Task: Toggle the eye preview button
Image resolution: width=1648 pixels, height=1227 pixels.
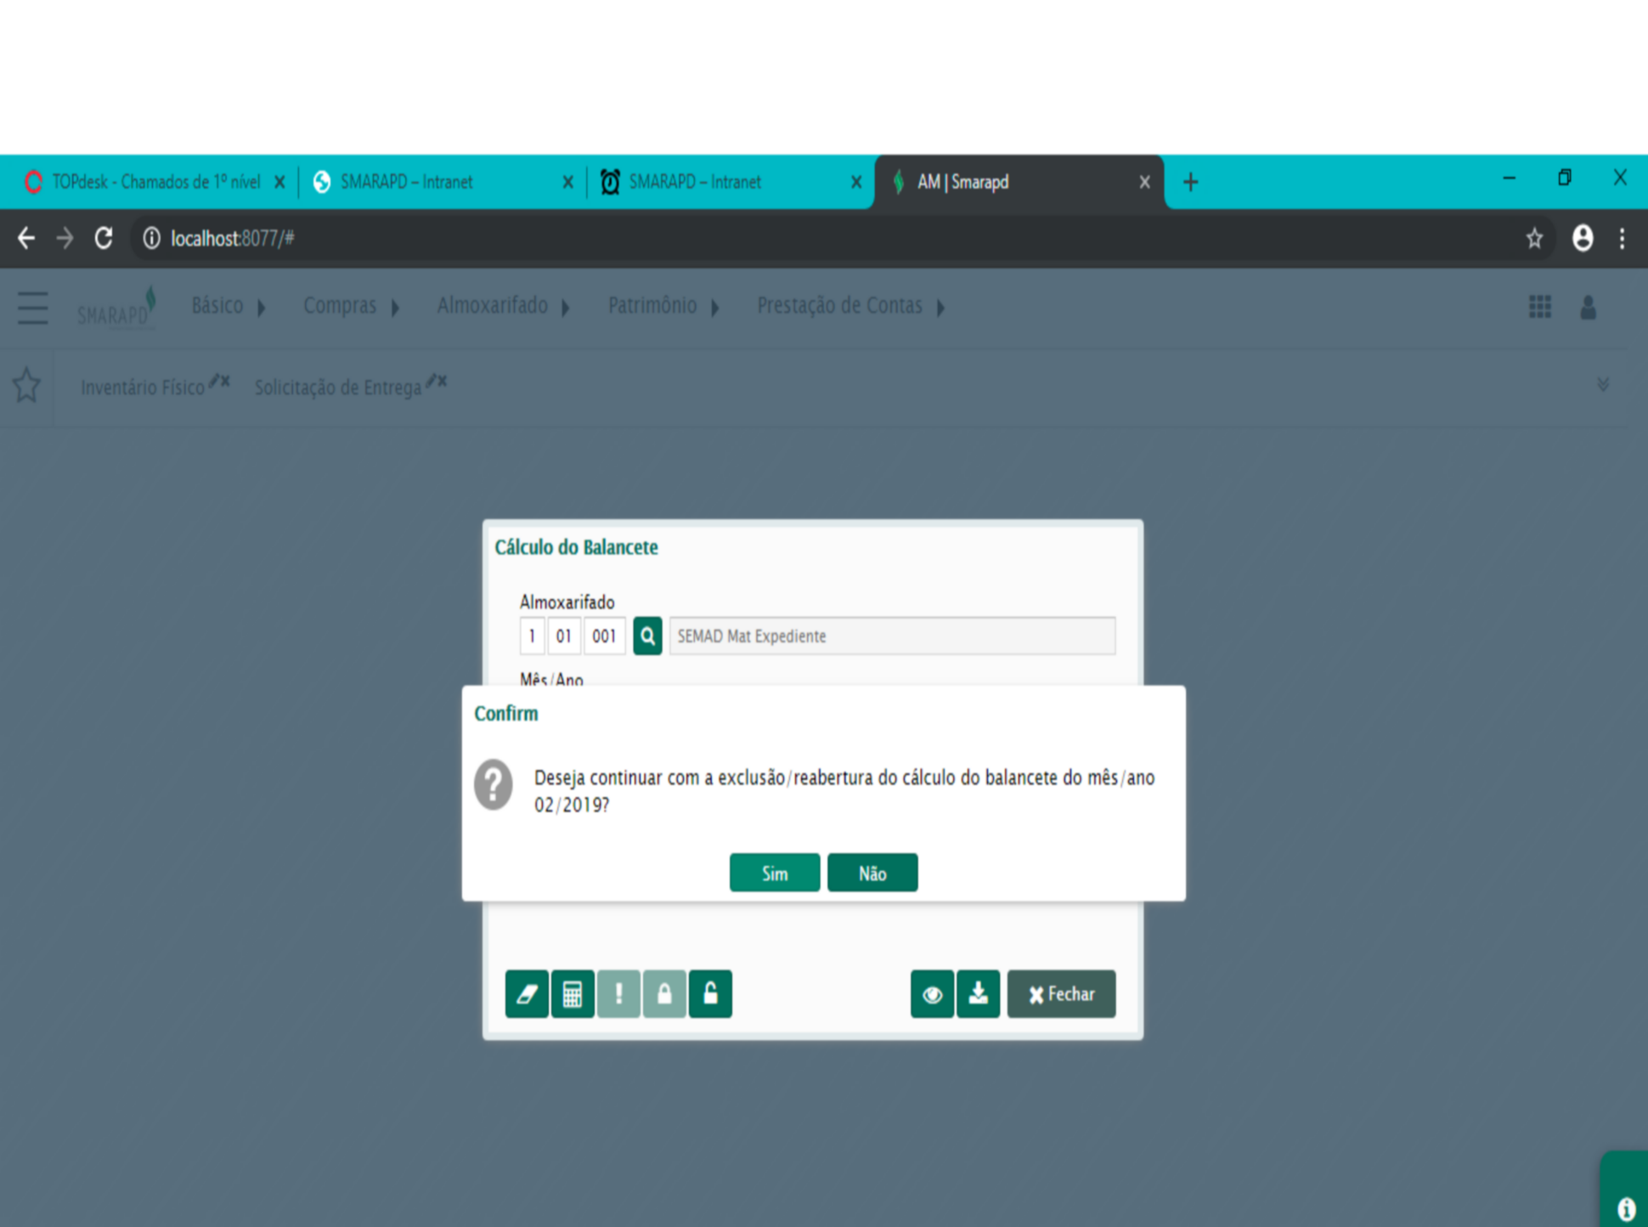Action: (x=932, y=993)
